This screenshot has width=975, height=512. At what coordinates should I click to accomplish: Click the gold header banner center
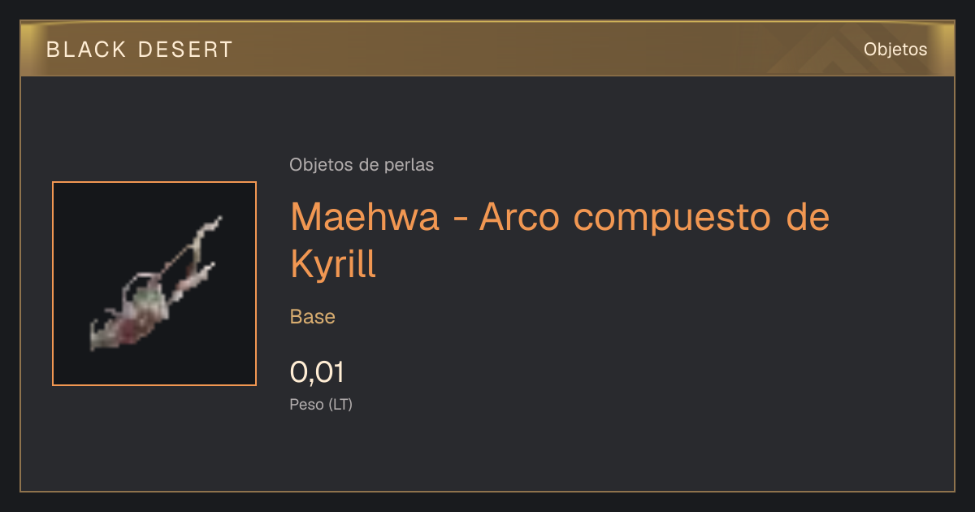click(487, 49)
